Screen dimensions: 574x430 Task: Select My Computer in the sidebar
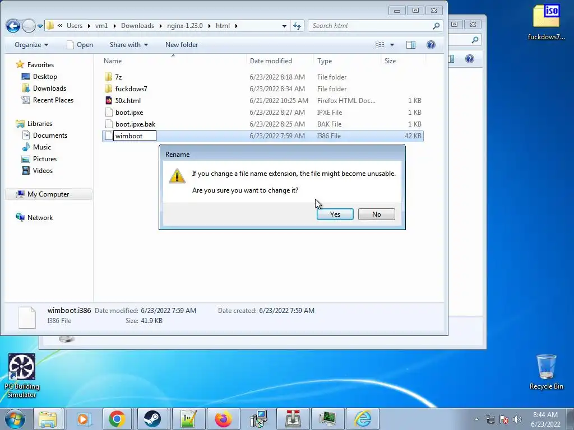click(x=48, y=194)
